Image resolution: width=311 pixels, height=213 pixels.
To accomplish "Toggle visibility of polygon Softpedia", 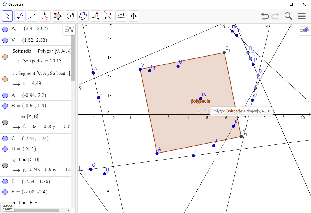I will click(5, 57).
